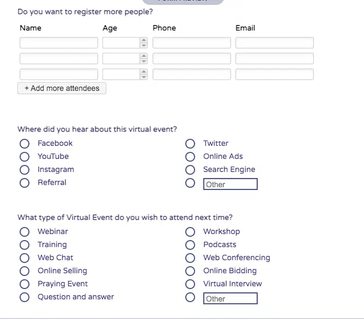Choose Instagram as the source

[25, 170]
